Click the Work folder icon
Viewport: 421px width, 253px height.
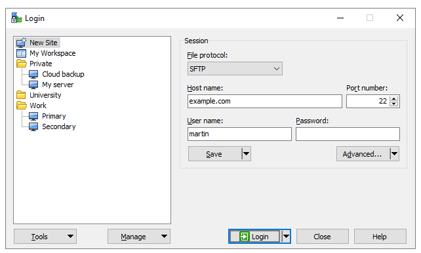22,106
